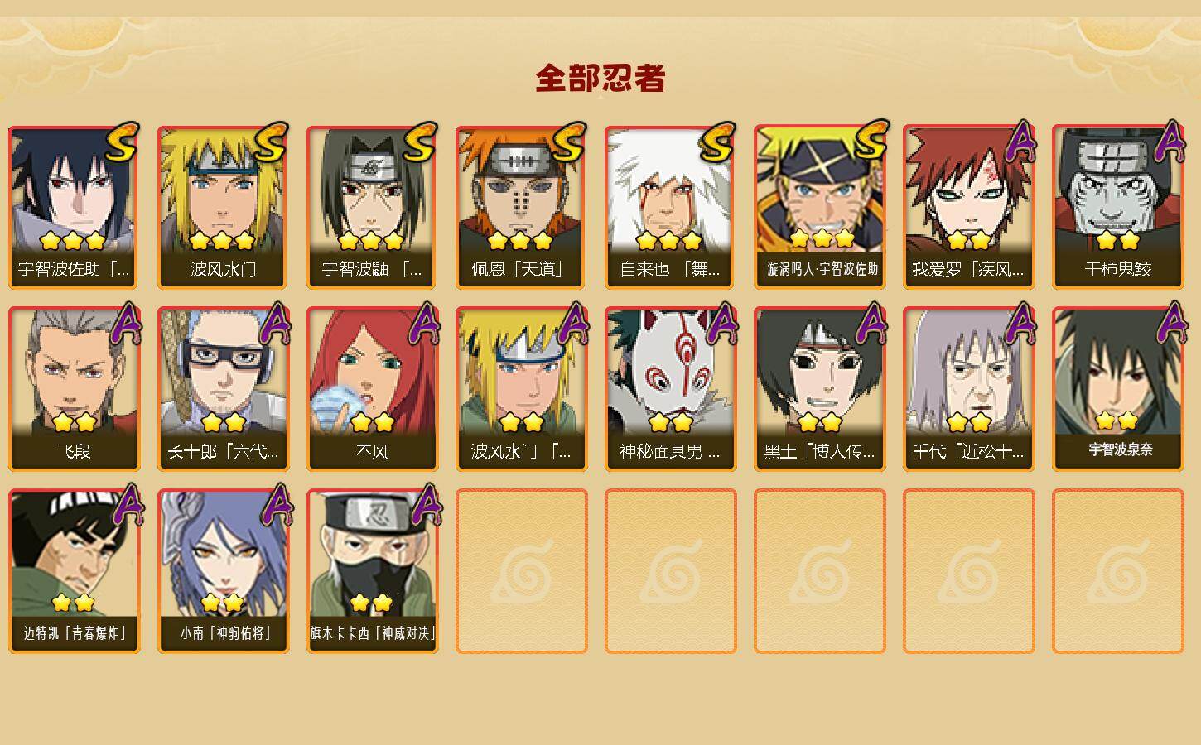Select the 迈特凯「青春爆炸」 card
Image resolution: width=1201 pixels, height=745 pixels.
74,571
